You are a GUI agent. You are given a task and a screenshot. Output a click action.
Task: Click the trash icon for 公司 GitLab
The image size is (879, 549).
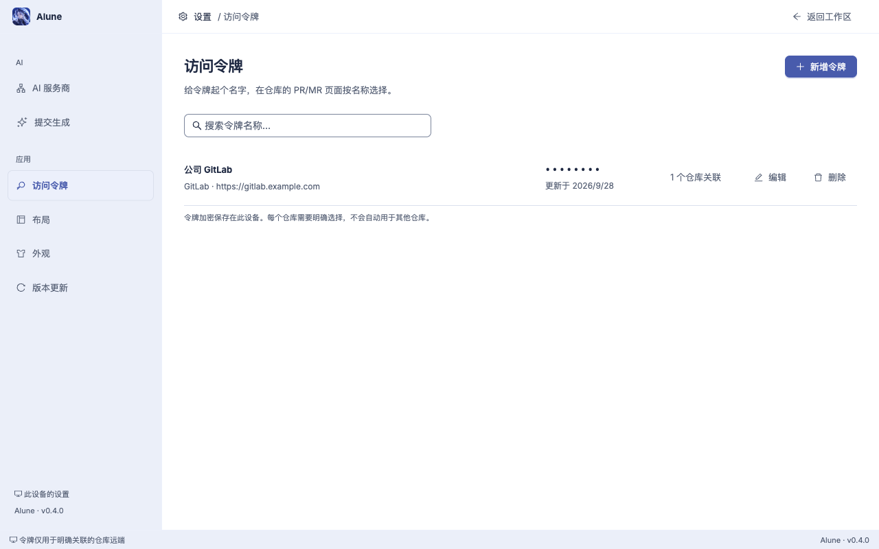click(818, 177)
